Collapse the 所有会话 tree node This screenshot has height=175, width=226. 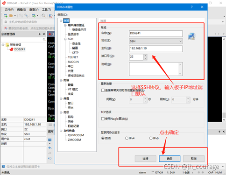coord(3,45)
